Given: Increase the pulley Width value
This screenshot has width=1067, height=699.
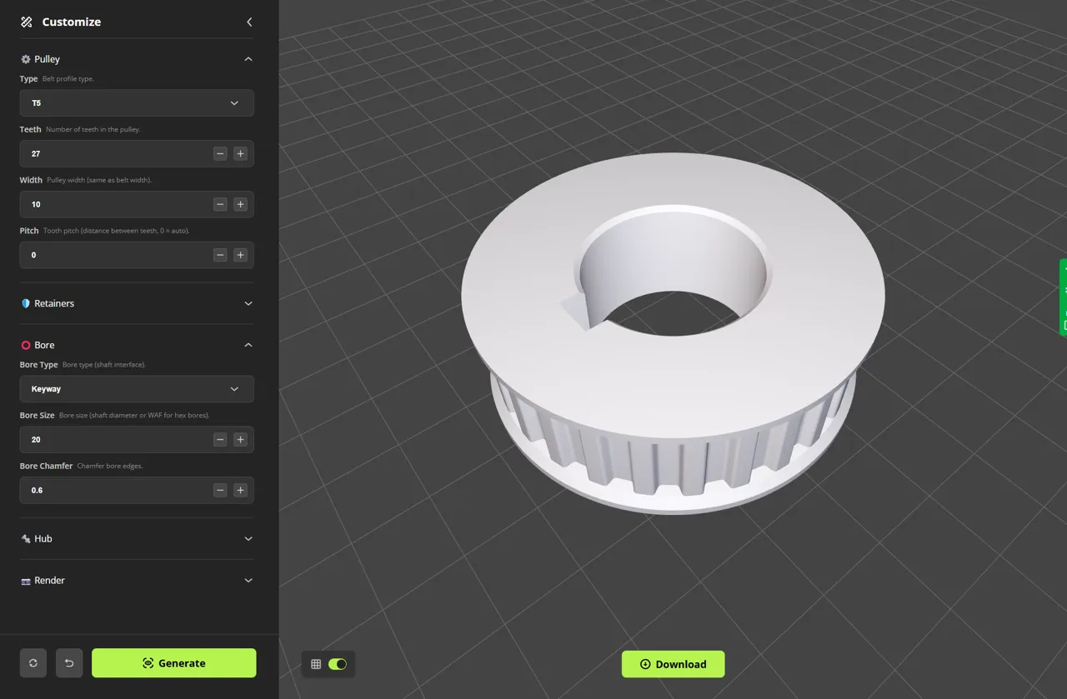Looking at the screenshot, I should tap(240, 205).
